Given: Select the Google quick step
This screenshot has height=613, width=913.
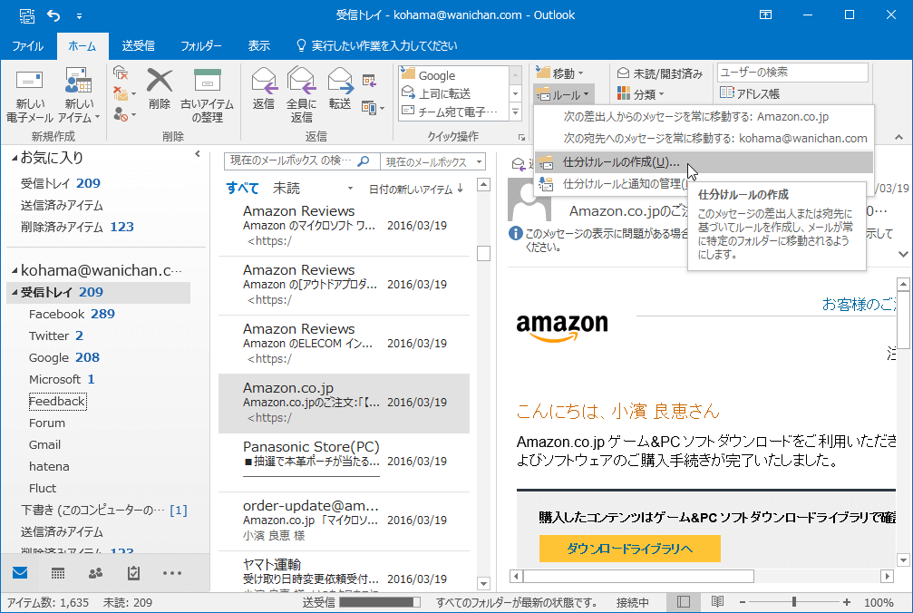Looking at the screenshot, I should [453, 75].
